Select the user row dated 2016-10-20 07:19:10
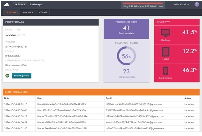Screen dimensions: 202x136 click(x=101, y=104)
